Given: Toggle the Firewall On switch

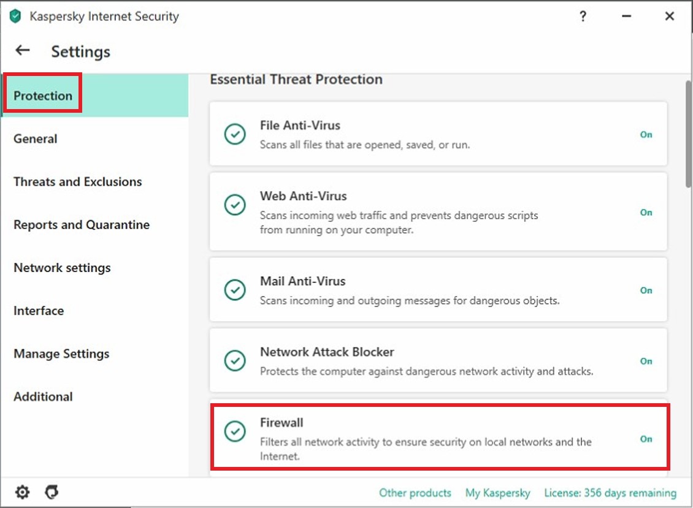Looking at the screenshot, I should point(646,439).
